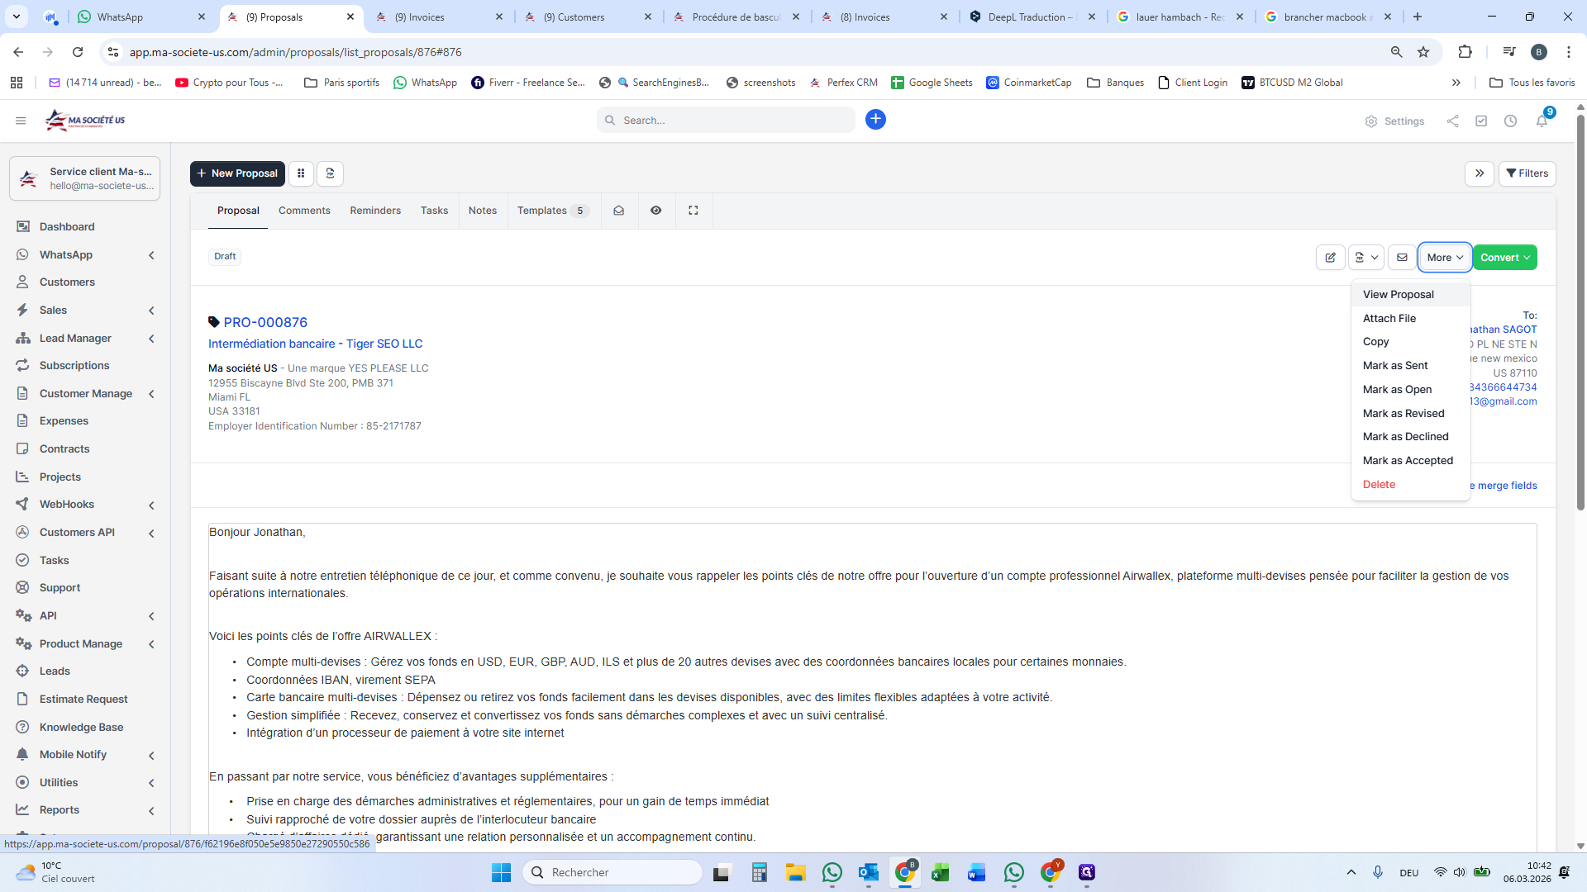
Task: Open the timesheet clock icon
Action: (1510, 121)
